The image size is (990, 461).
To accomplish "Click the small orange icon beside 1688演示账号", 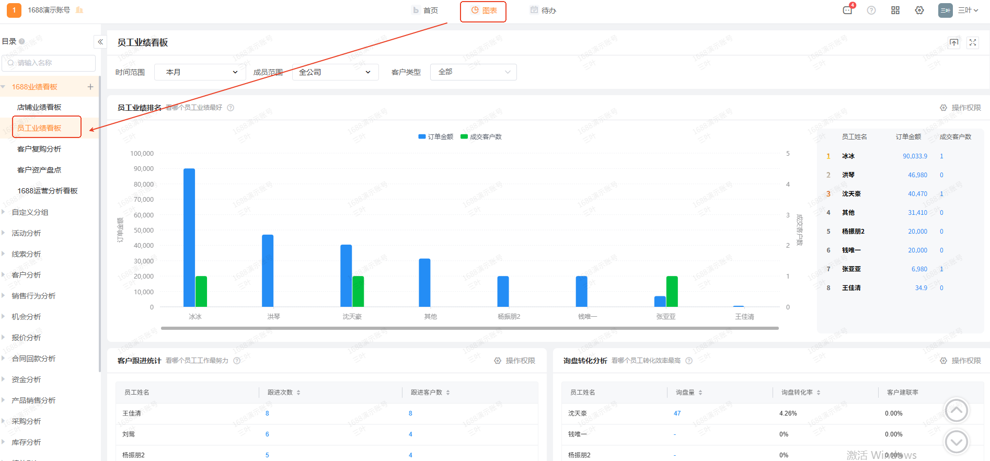I will point(79,10).
